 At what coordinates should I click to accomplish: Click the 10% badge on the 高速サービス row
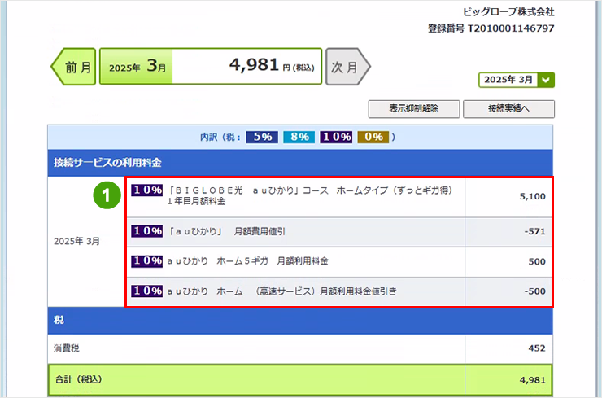point(147,291)
